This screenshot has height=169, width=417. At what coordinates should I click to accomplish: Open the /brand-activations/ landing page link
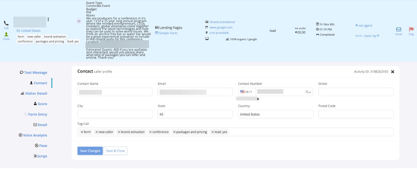click(x=222, y=22)
